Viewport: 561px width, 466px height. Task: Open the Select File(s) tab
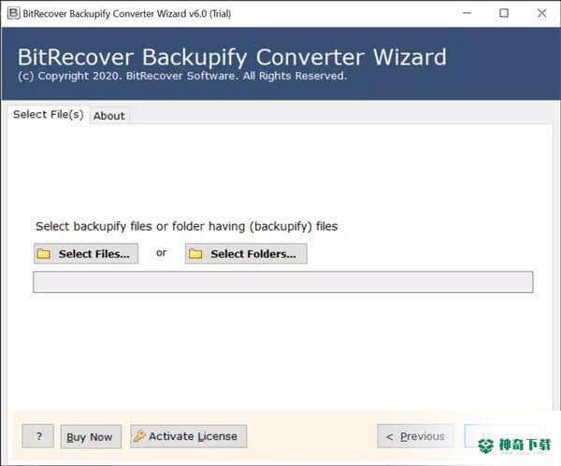pyautogui.click(x=49, y=114)
